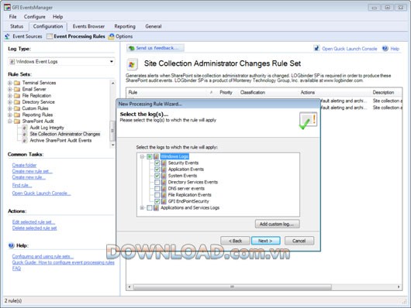Click the Help question mark icon at top right
Image resolution: width=411 pixels, height=308 pixels.
point(385,49)
